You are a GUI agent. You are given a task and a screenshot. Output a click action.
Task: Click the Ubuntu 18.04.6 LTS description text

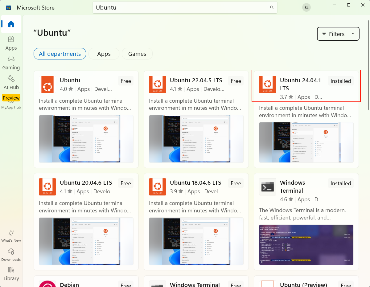[195, 207]
